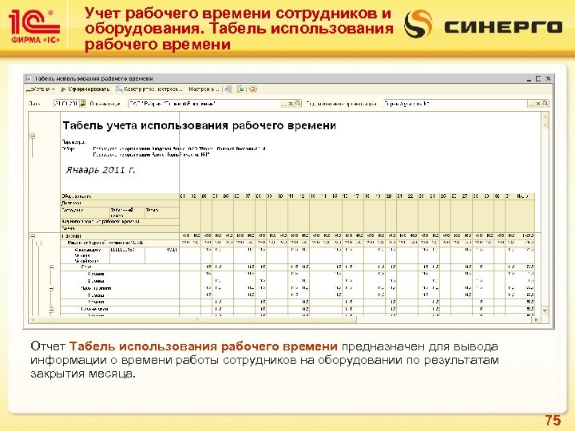
Task: Click the day 11 column header
Action: click(291, 196)
